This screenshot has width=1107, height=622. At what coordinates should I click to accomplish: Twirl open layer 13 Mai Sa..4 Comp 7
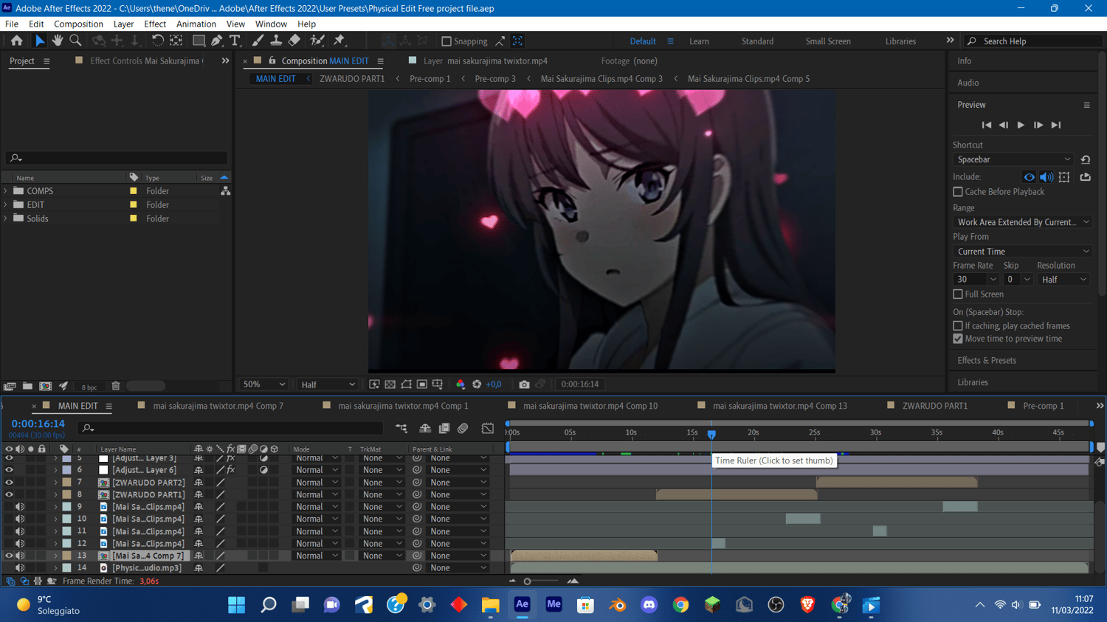(55, 556)
